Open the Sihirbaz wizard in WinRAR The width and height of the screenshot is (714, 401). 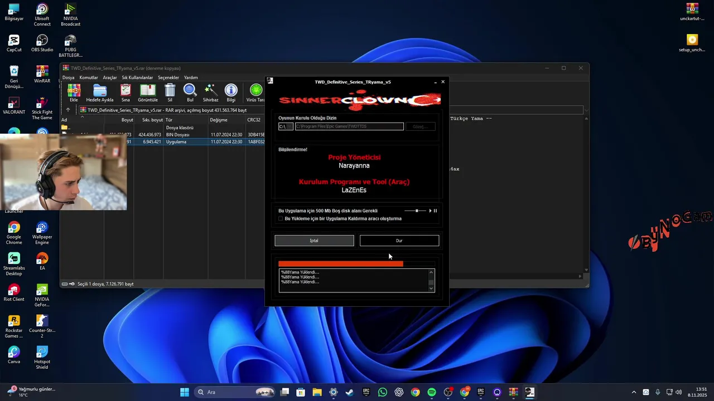click(x=210, y=93)
